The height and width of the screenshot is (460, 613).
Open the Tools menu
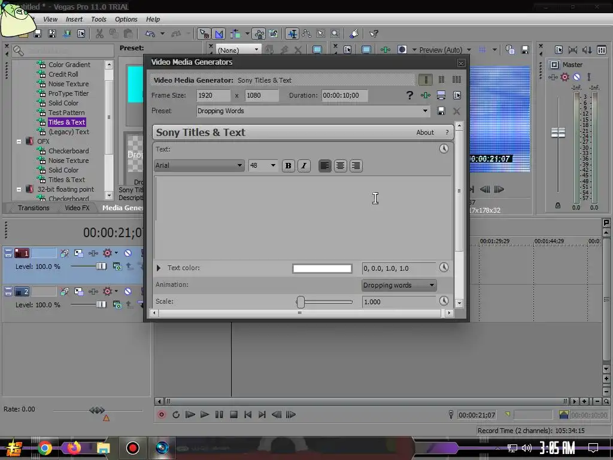pos(99,19)
